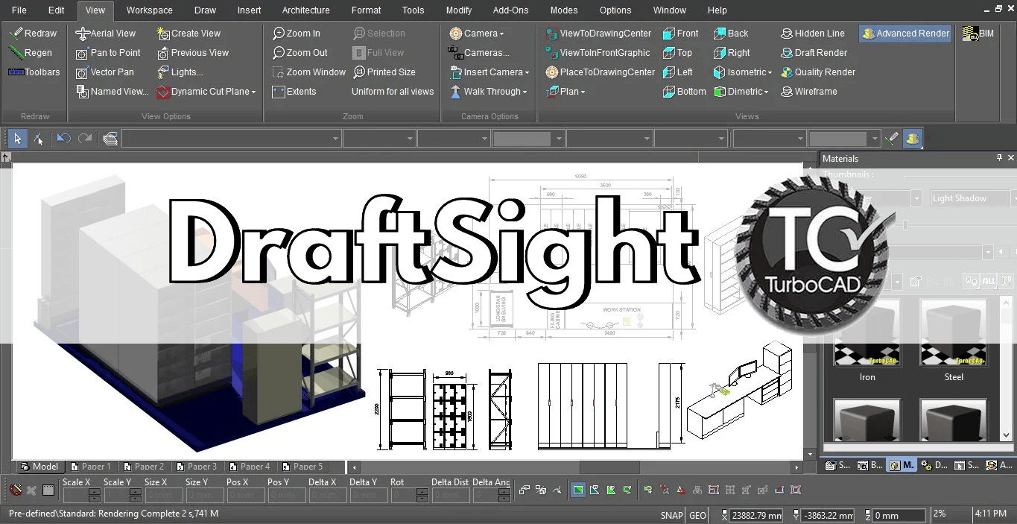Expand the Isometric views dropdown
This screenshot has width=1017, height=524.
coord(770,72)
